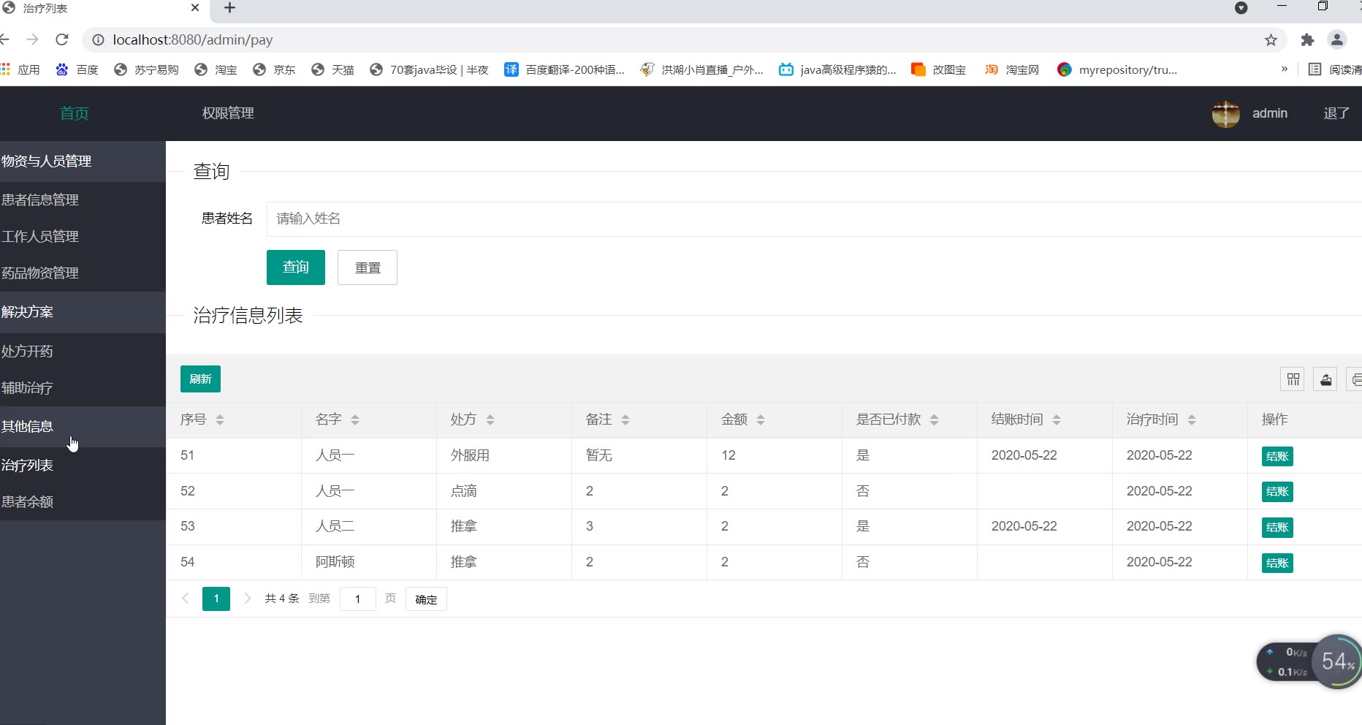Open 辅助治疗 in sidebar
Image resolution: width=1362 pixels, height=725 pixels.
83,388
